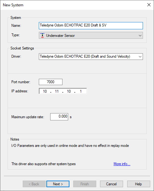
Task: Click the Underwater Sensor type icon
Action: click(x=42, y=35)
